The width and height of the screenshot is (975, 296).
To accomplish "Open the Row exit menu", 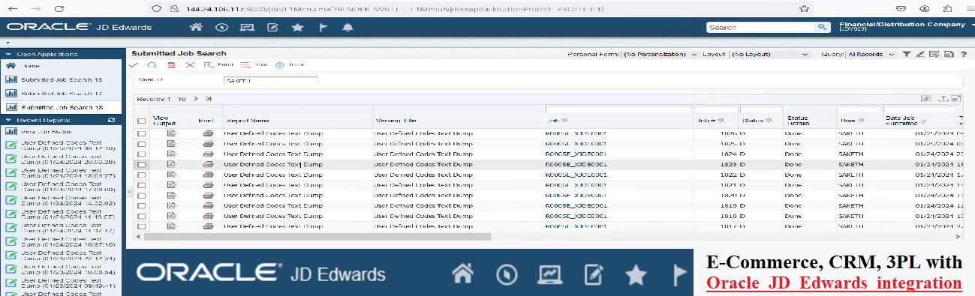I will click(x=254, y=64).
